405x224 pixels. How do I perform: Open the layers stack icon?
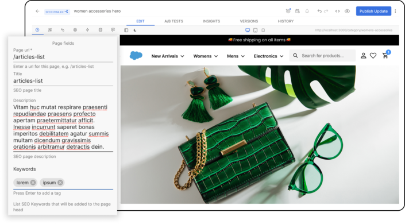pyautogui.click(x=75, y=30)
